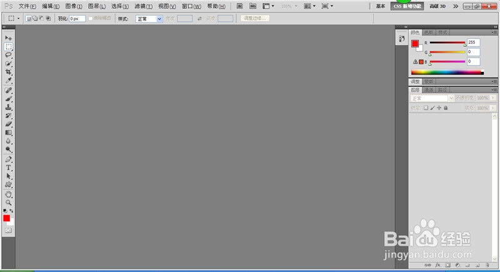Switch to 高级 3D workspace
Viewport: 500px width, 272px height.
pyautogui.click(x=437, y=6)
